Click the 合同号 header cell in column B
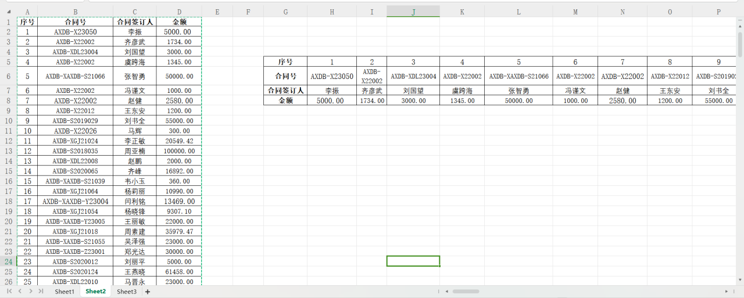 tap(76, 22)
